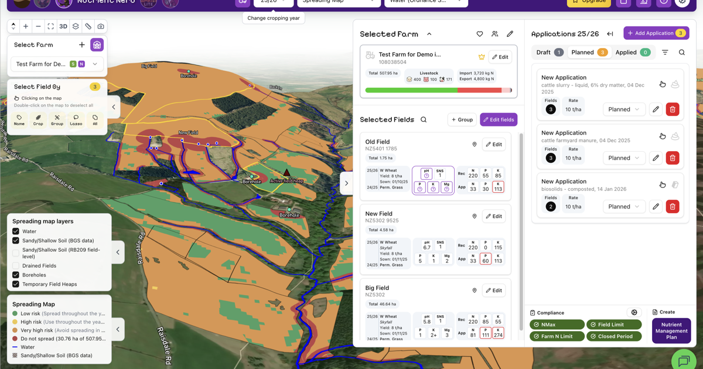Select fields using Lasso
This screenshot has height=369, width=703.
coord(76,120)
